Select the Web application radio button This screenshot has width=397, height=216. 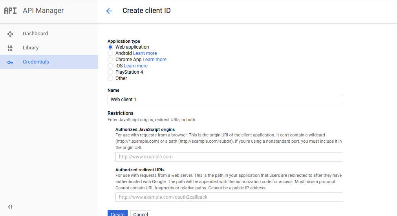click(x=110, y=47)
